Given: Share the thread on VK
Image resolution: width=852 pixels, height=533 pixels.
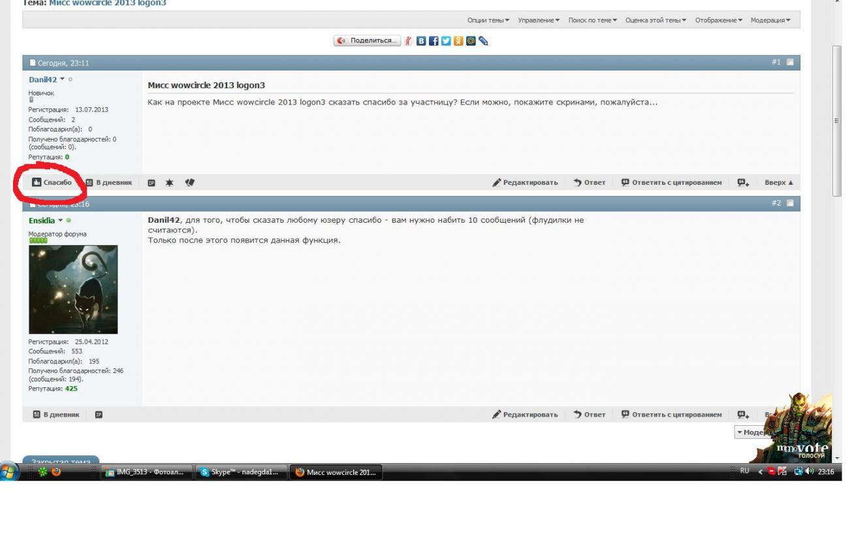Looking at the screenshot, I should (x=422, y=41).
